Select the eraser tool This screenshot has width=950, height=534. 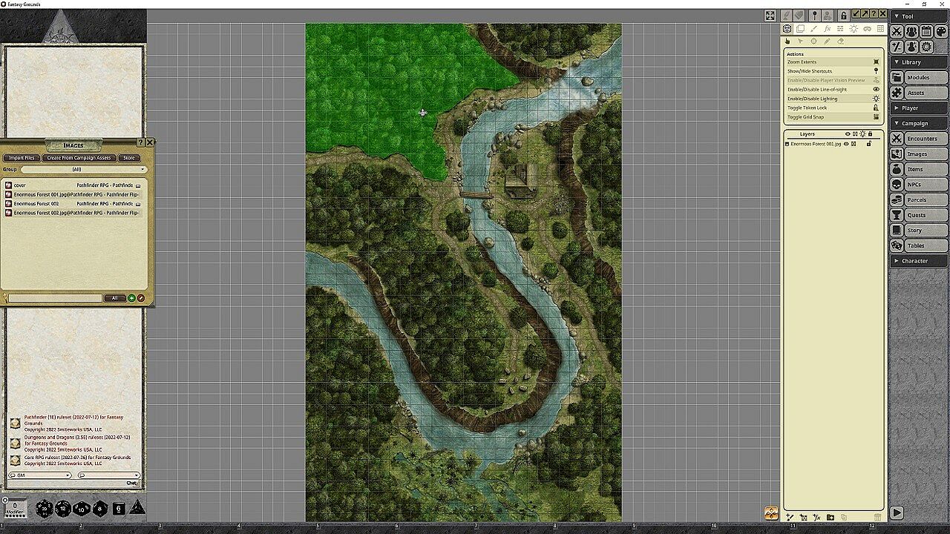tap(841, 42)
